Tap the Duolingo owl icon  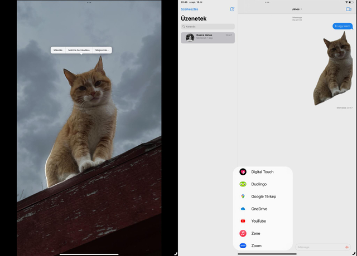point(243,184)
